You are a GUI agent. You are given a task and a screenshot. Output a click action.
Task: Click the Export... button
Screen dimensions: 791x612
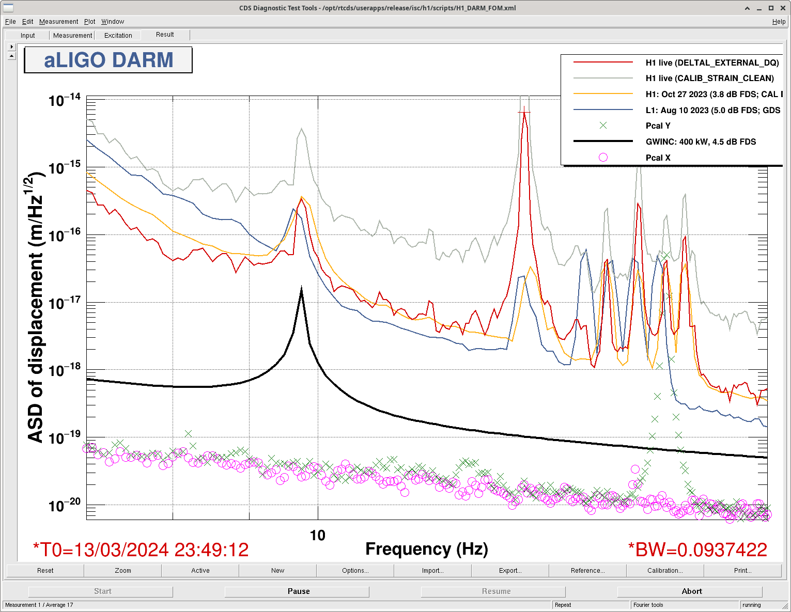(510, 571)
